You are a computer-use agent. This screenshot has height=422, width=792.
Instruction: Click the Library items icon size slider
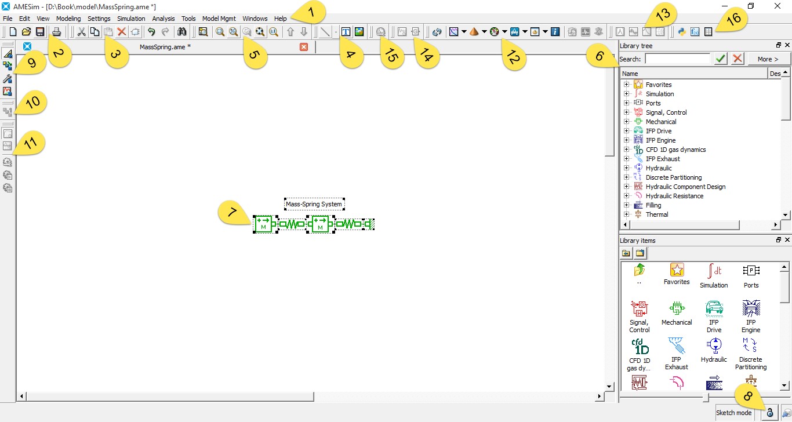coord(706,398)
